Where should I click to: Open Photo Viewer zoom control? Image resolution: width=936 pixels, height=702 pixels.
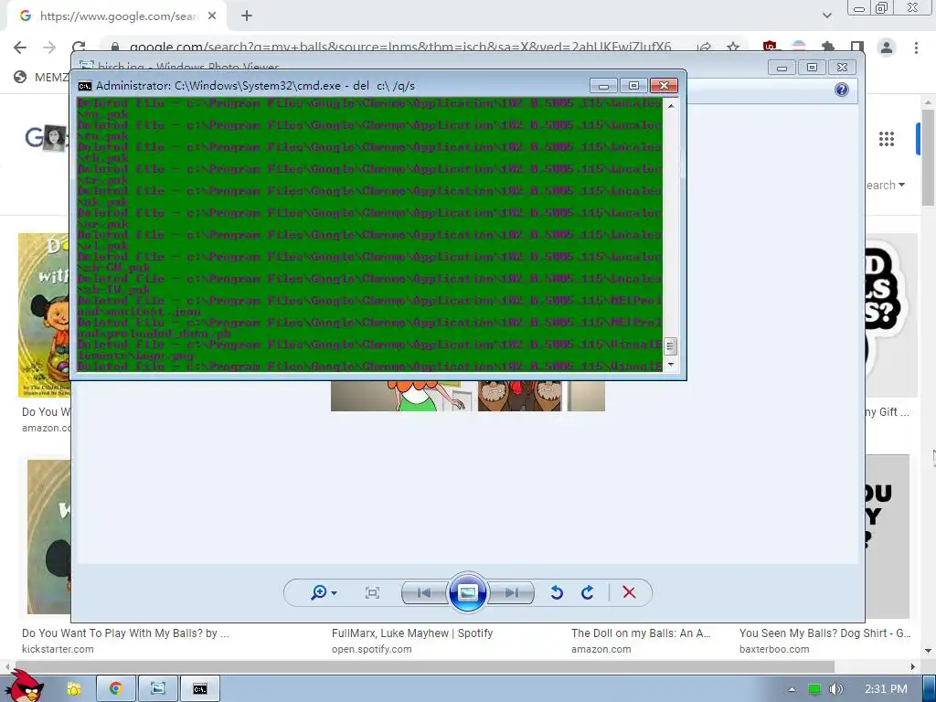(324, 592)
